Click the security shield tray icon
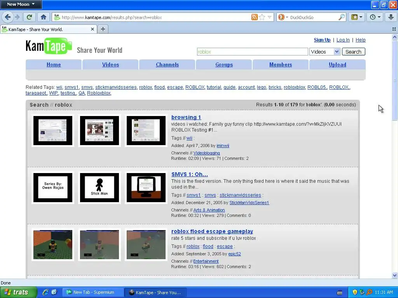 355,293
